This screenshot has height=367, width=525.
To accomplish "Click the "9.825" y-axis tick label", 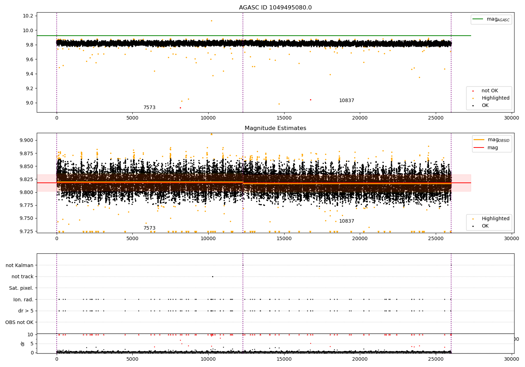I will click(26, 180).
